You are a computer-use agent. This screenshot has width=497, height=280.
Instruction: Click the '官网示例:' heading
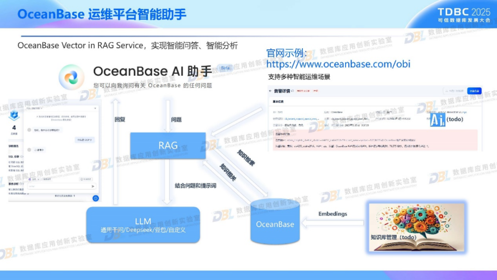coord(286,53)
